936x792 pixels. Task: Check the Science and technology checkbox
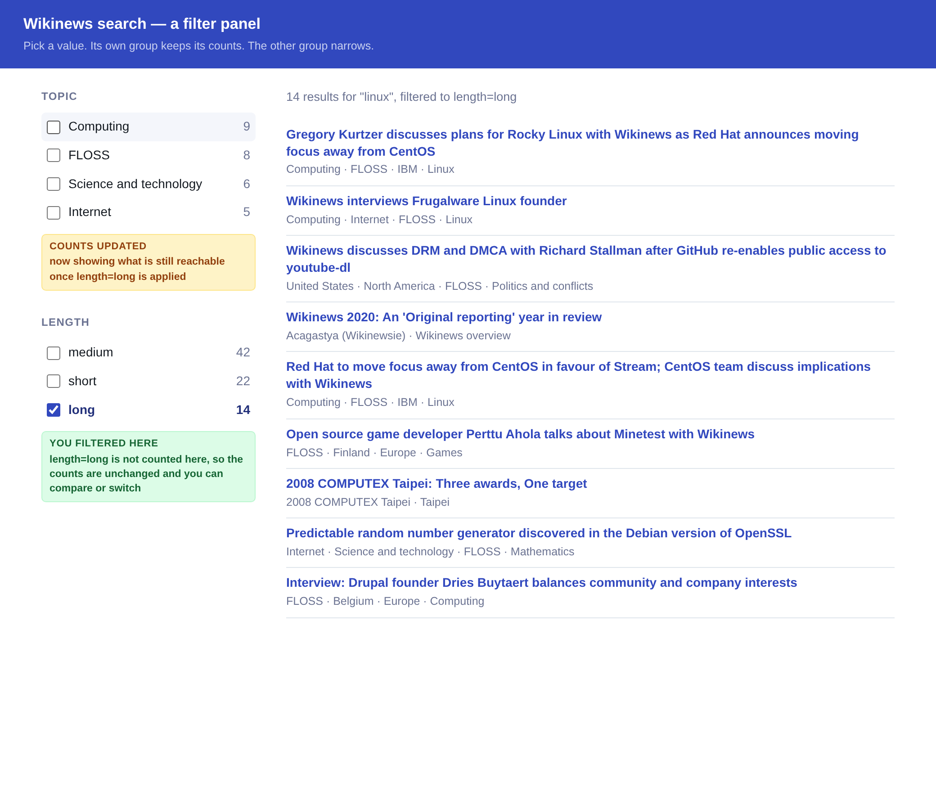coord(54,184)
